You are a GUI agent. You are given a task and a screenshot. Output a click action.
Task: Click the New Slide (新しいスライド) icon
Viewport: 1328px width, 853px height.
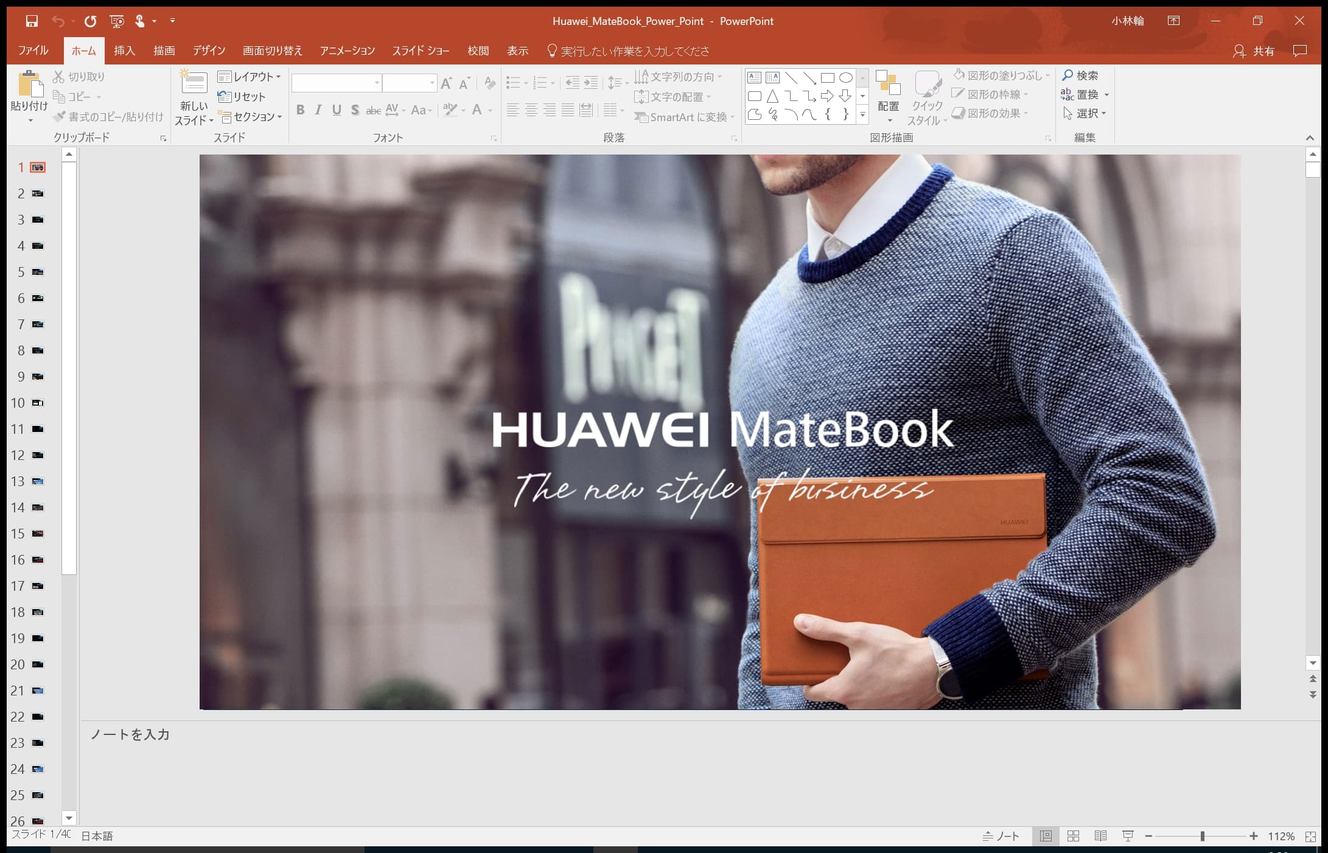pos(194,83)
